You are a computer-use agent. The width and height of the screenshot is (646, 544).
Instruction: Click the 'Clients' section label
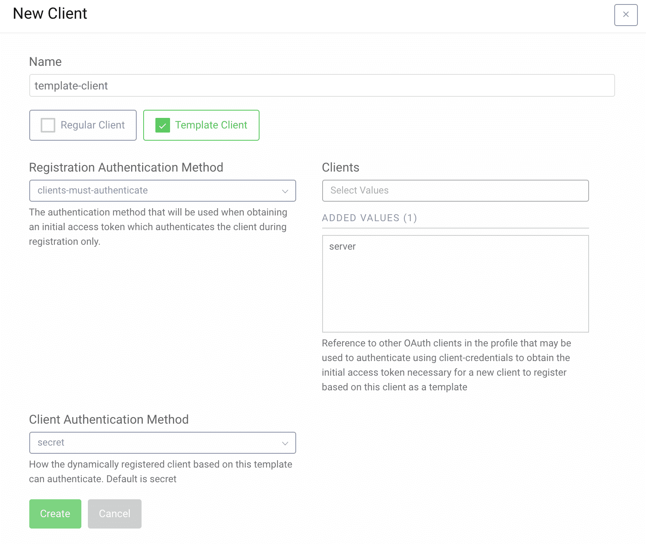pyautogui.click(x=340, y=168)
